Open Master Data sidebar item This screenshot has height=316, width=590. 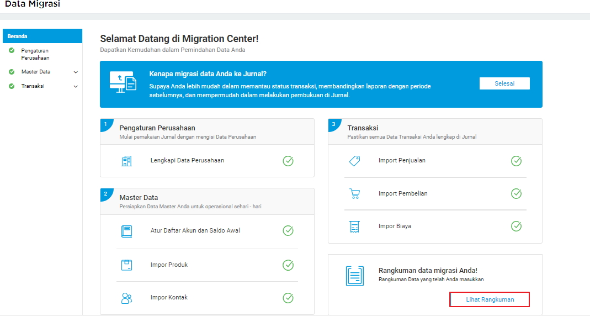(36, 72)
